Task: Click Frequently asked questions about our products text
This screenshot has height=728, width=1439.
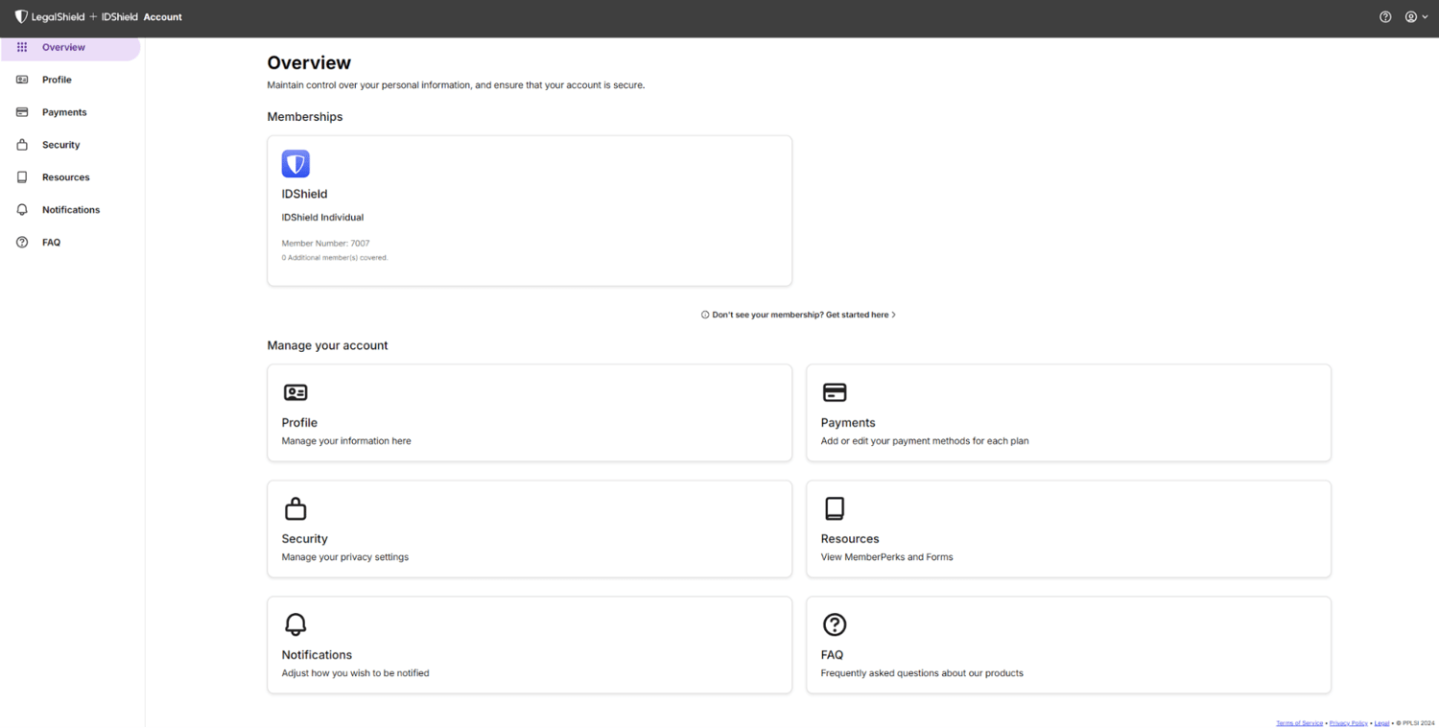Action: (922, 673)
